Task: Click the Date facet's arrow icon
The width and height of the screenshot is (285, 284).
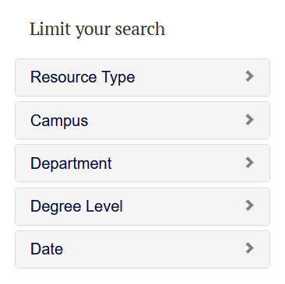Action: coord(249,248)
